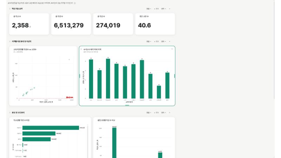Viewport: 281px width, 158px height.
Task: Click the add button in first section header
Action: point(156,8)
